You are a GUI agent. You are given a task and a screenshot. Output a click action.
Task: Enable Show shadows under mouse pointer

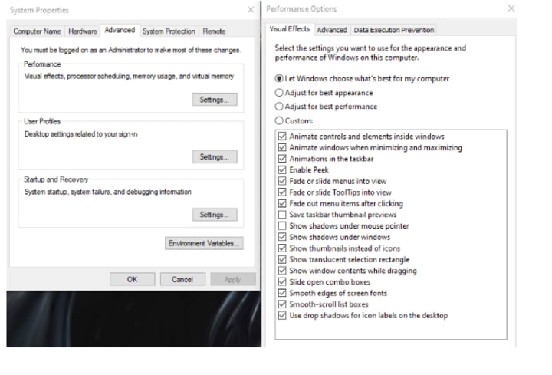(282, 225)
